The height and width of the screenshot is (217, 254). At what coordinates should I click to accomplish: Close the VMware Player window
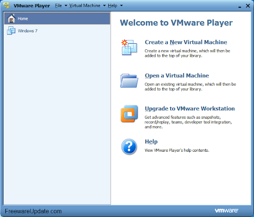[248, 6]
